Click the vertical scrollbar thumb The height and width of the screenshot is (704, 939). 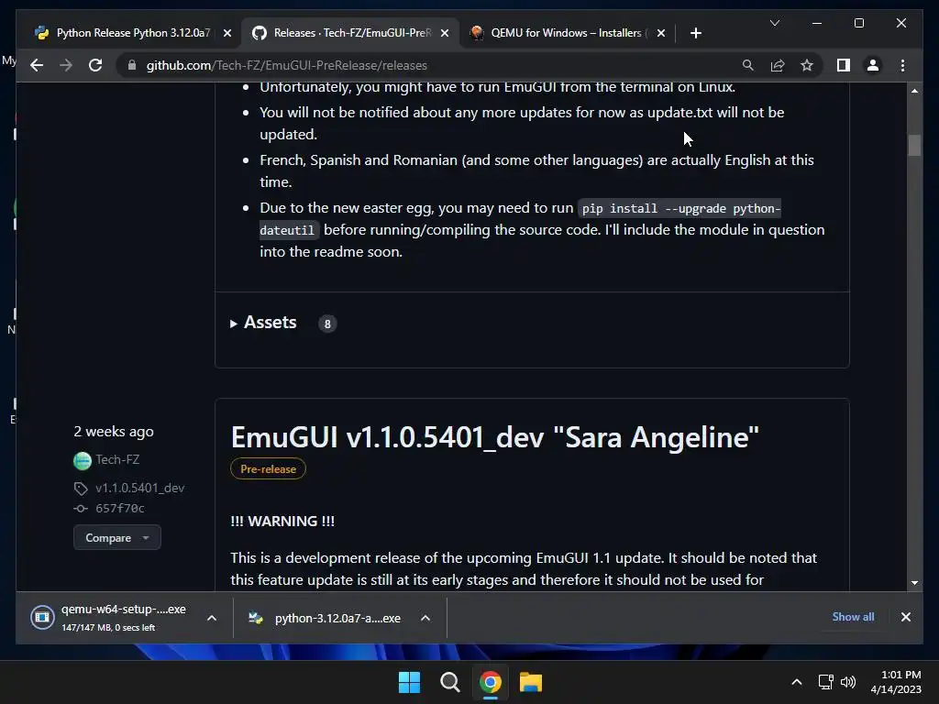[x=914, y=145]
